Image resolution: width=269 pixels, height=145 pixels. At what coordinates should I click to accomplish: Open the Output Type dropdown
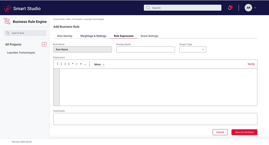[193, 49]
